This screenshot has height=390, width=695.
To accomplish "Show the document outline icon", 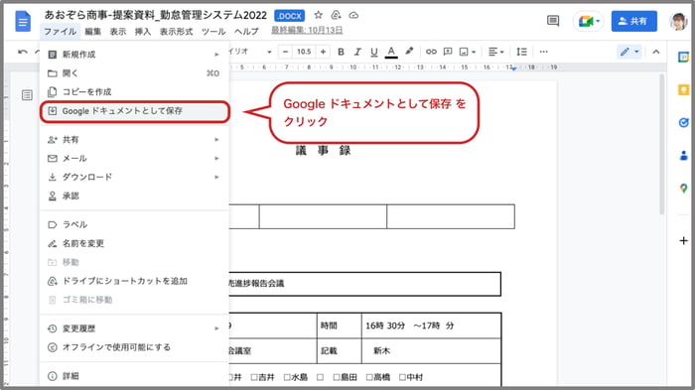I will pos(27,95).
